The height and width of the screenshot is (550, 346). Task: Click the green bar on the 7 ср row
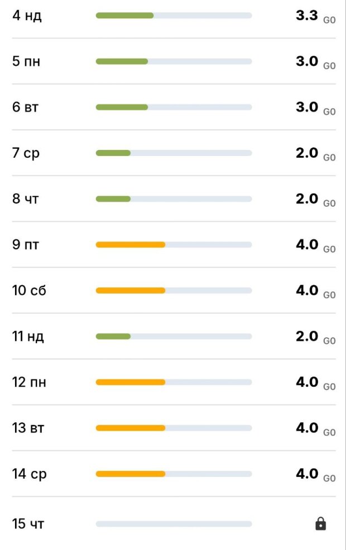click(x=113, y=153)
